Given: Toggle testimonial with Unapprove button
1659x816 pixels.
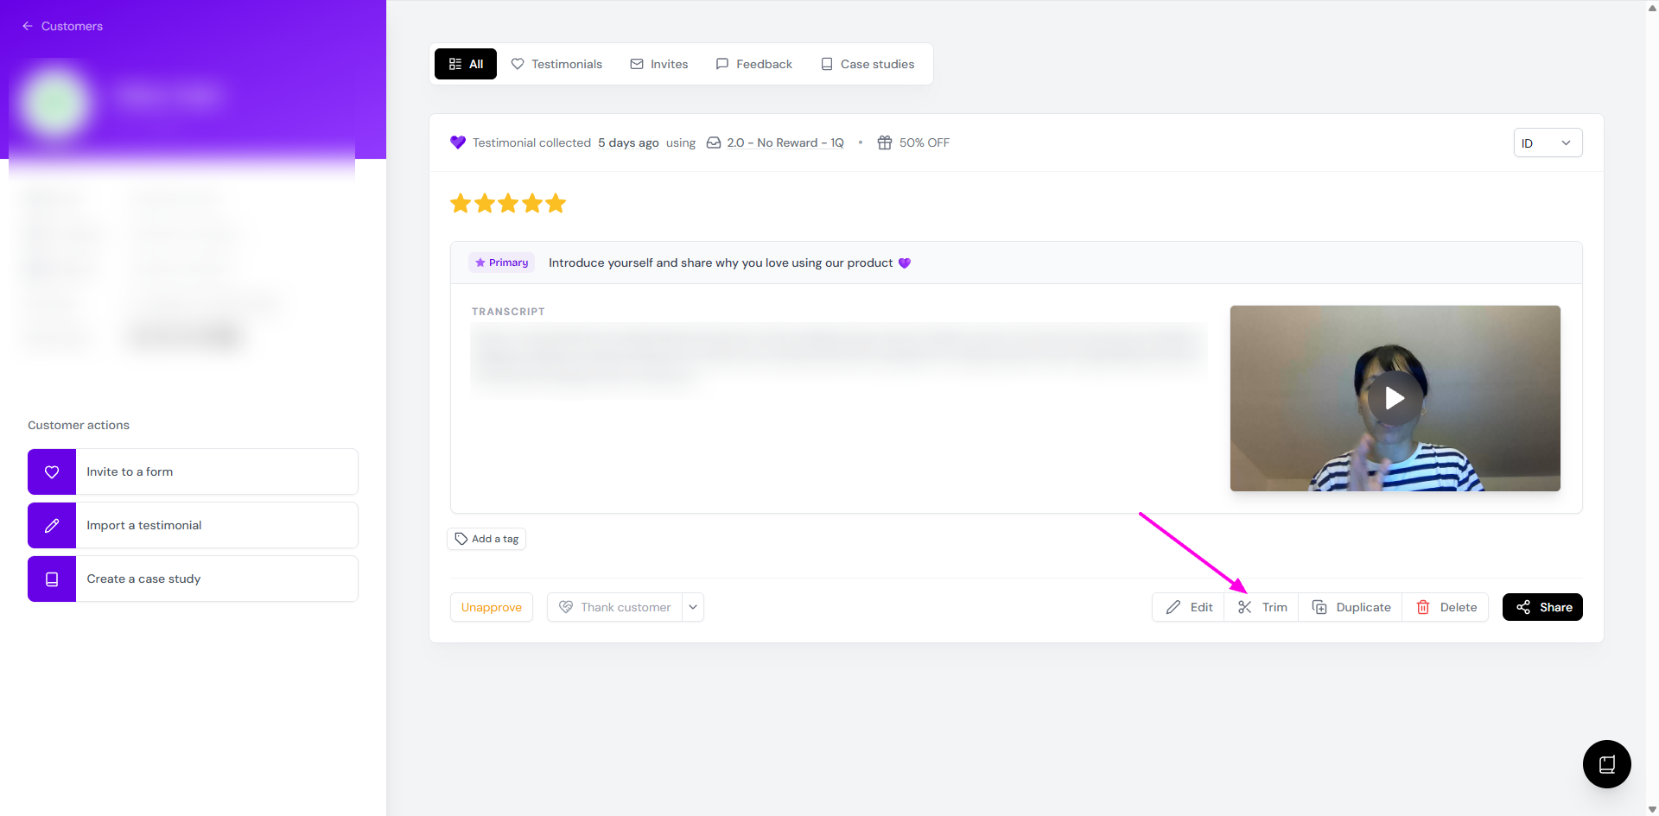Looking at the screenshot, I should [491, 608].
